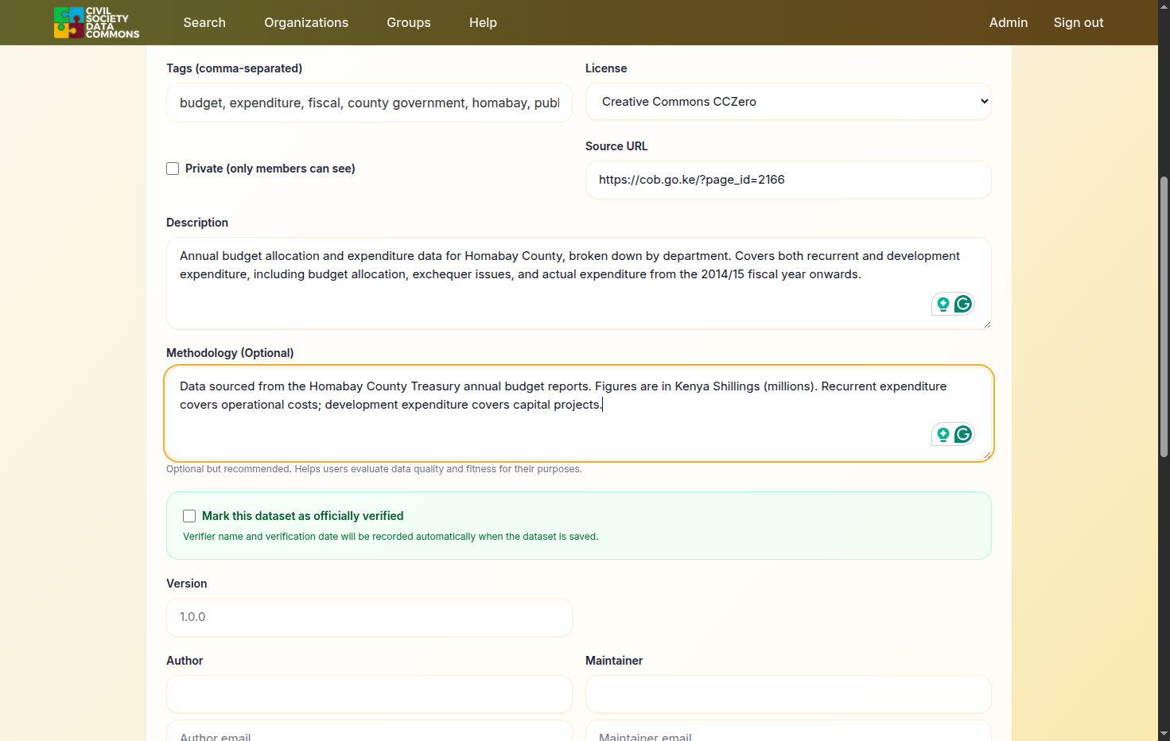Click the scrollbar up arrow

click(x=1164, y=6)
